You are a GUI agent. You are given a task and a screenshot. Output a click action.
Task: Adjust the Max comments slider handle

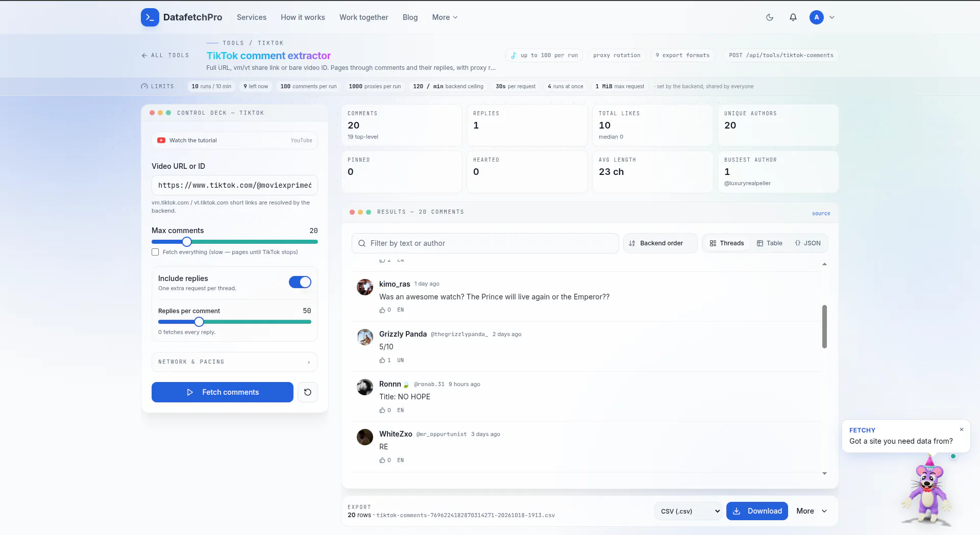click(187, 242)
